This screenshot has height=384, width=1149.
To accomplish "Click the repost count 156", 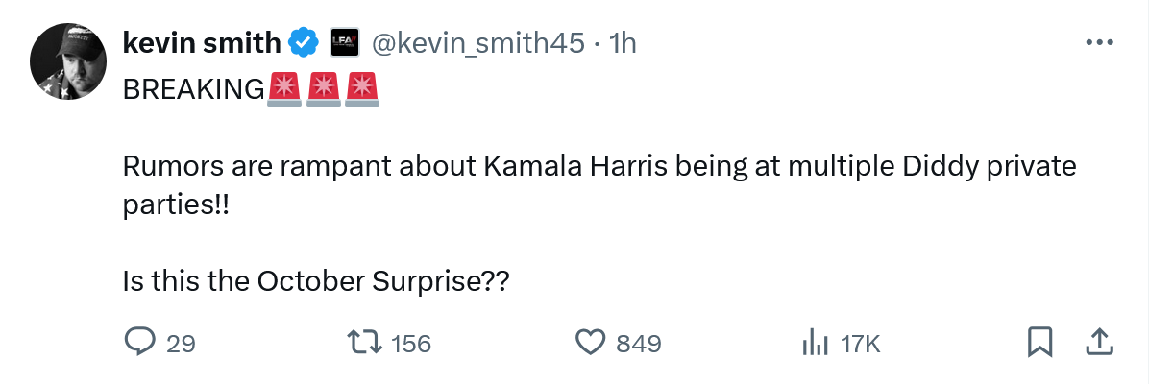I will 411,343.
